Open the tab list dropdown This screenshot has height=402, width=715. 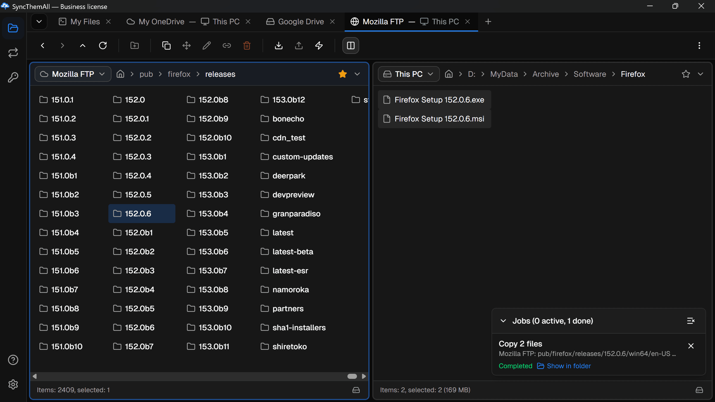[x=39, y=21]
